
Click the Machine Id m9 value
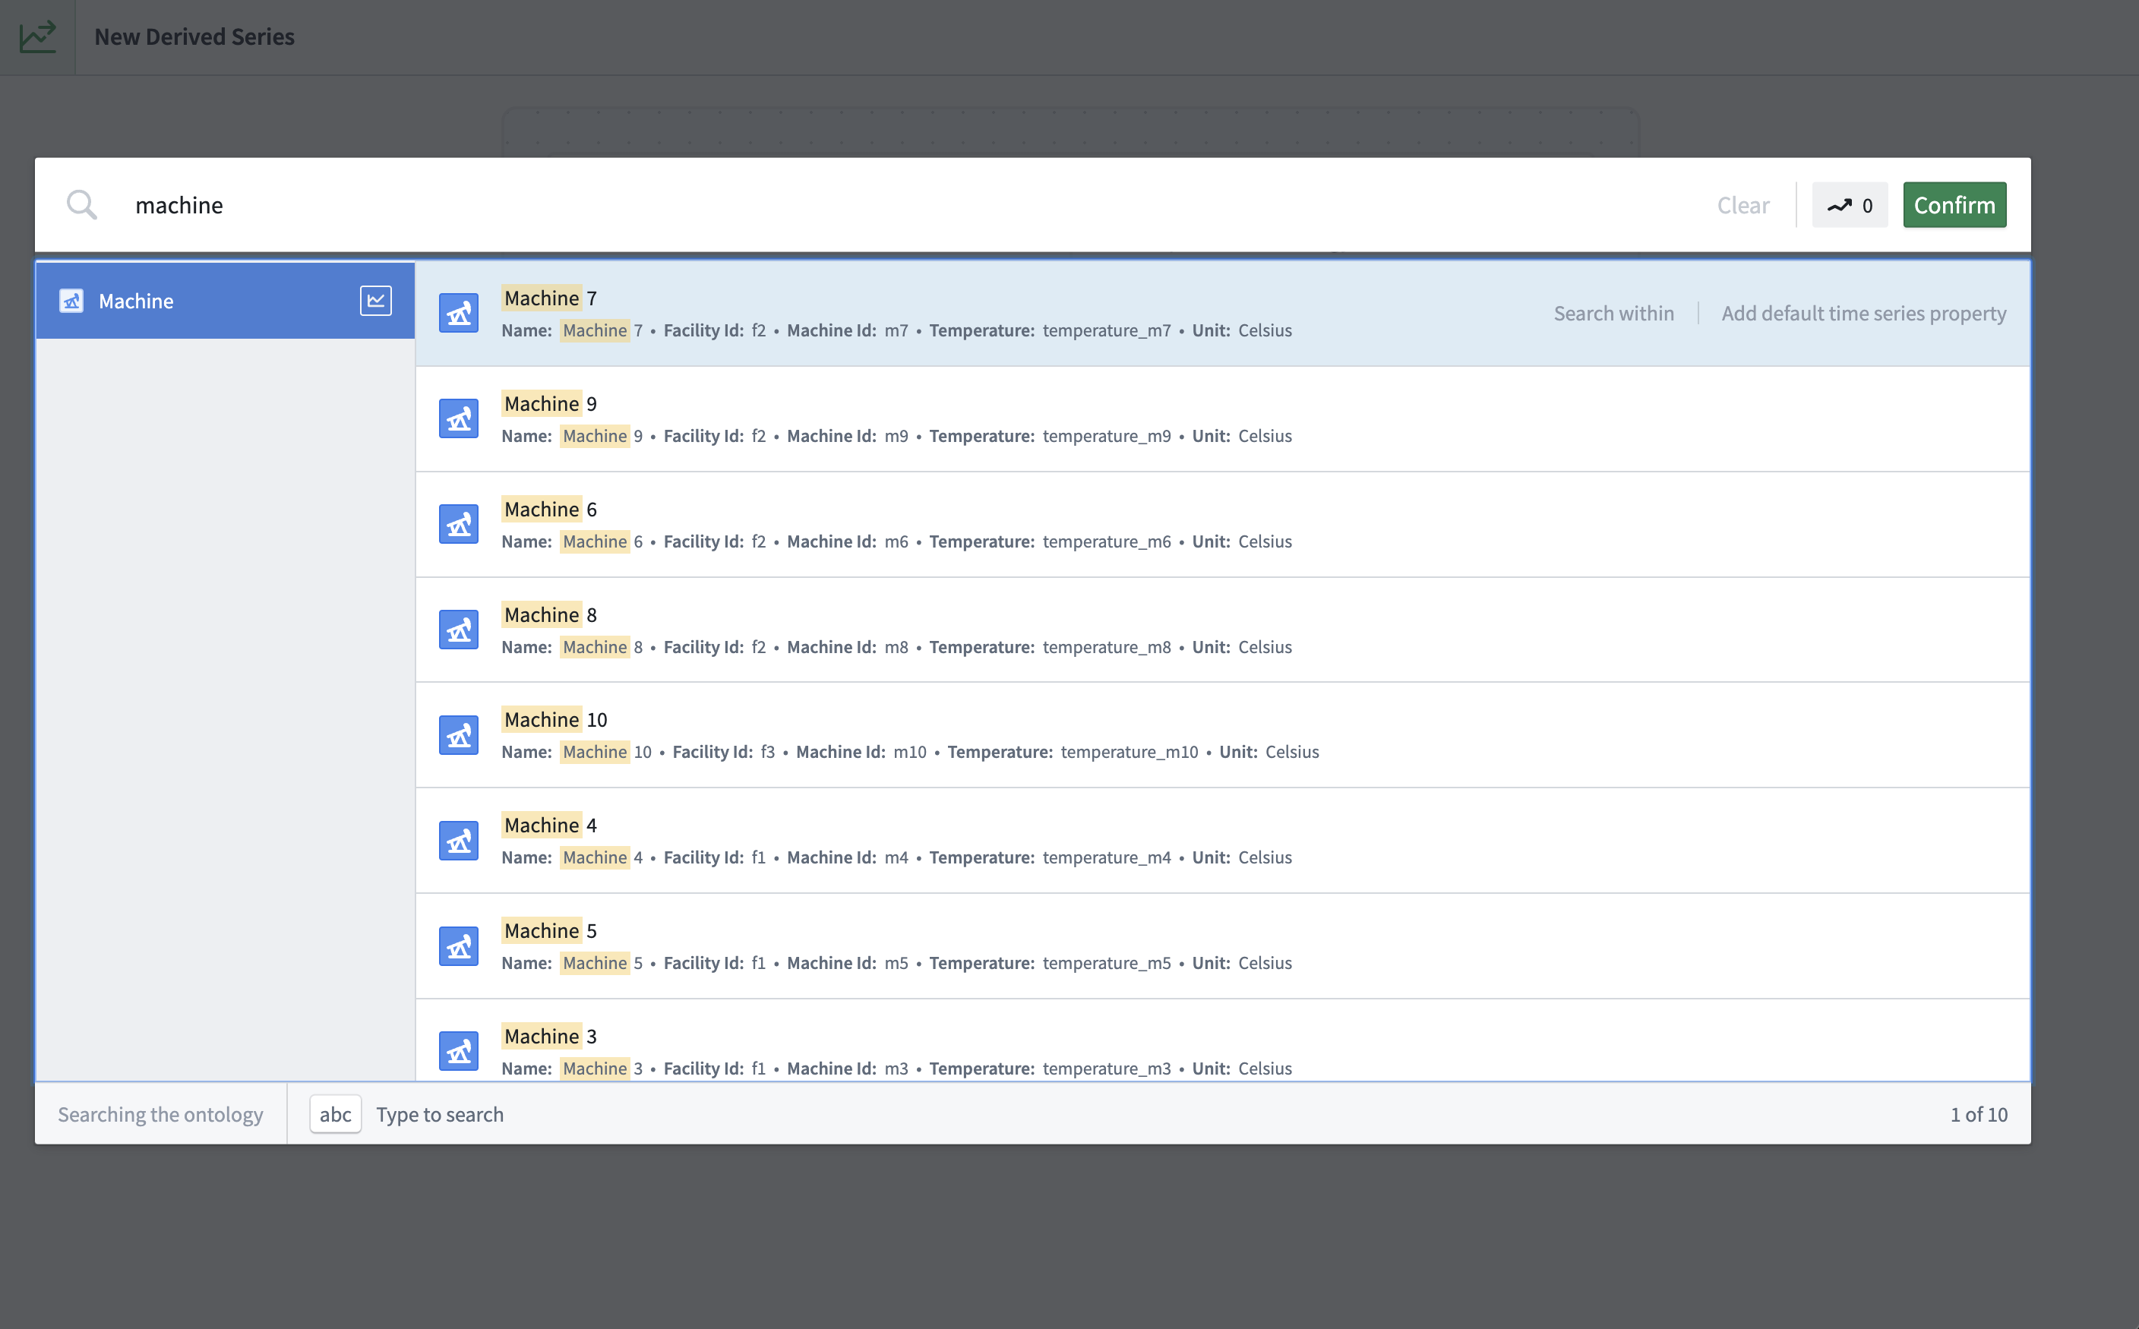tap(896, 436)
